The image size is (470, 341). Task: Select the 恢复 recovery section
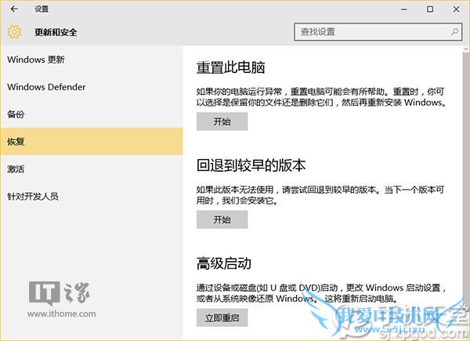click(92, 142)
